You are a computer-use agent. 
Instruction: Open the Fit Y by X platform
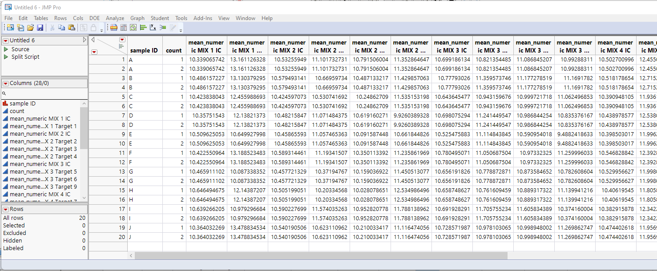coord(153,28)
